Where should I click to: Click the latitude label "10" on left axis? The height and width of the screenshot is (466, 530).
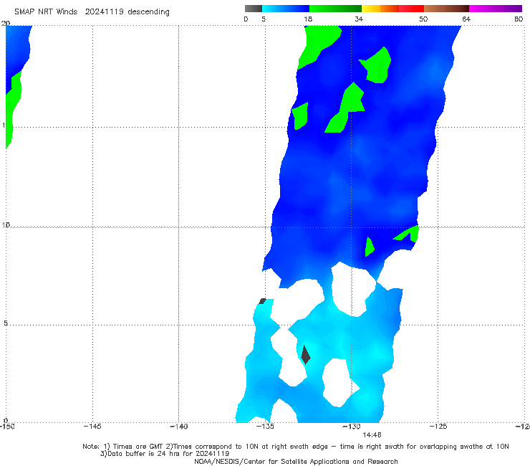pyautogui.click(x=6, y=225)
